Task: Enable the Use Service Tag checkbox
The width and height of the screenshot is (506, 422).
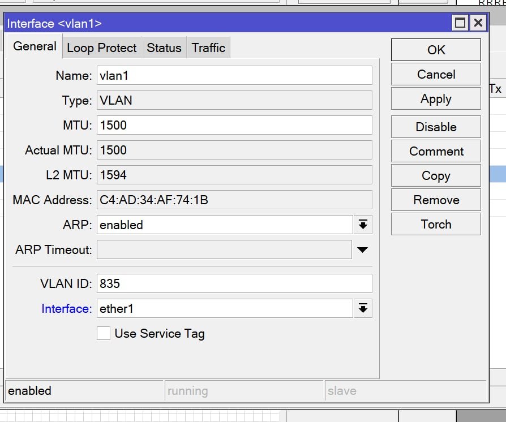Action: tap(104, 334)
